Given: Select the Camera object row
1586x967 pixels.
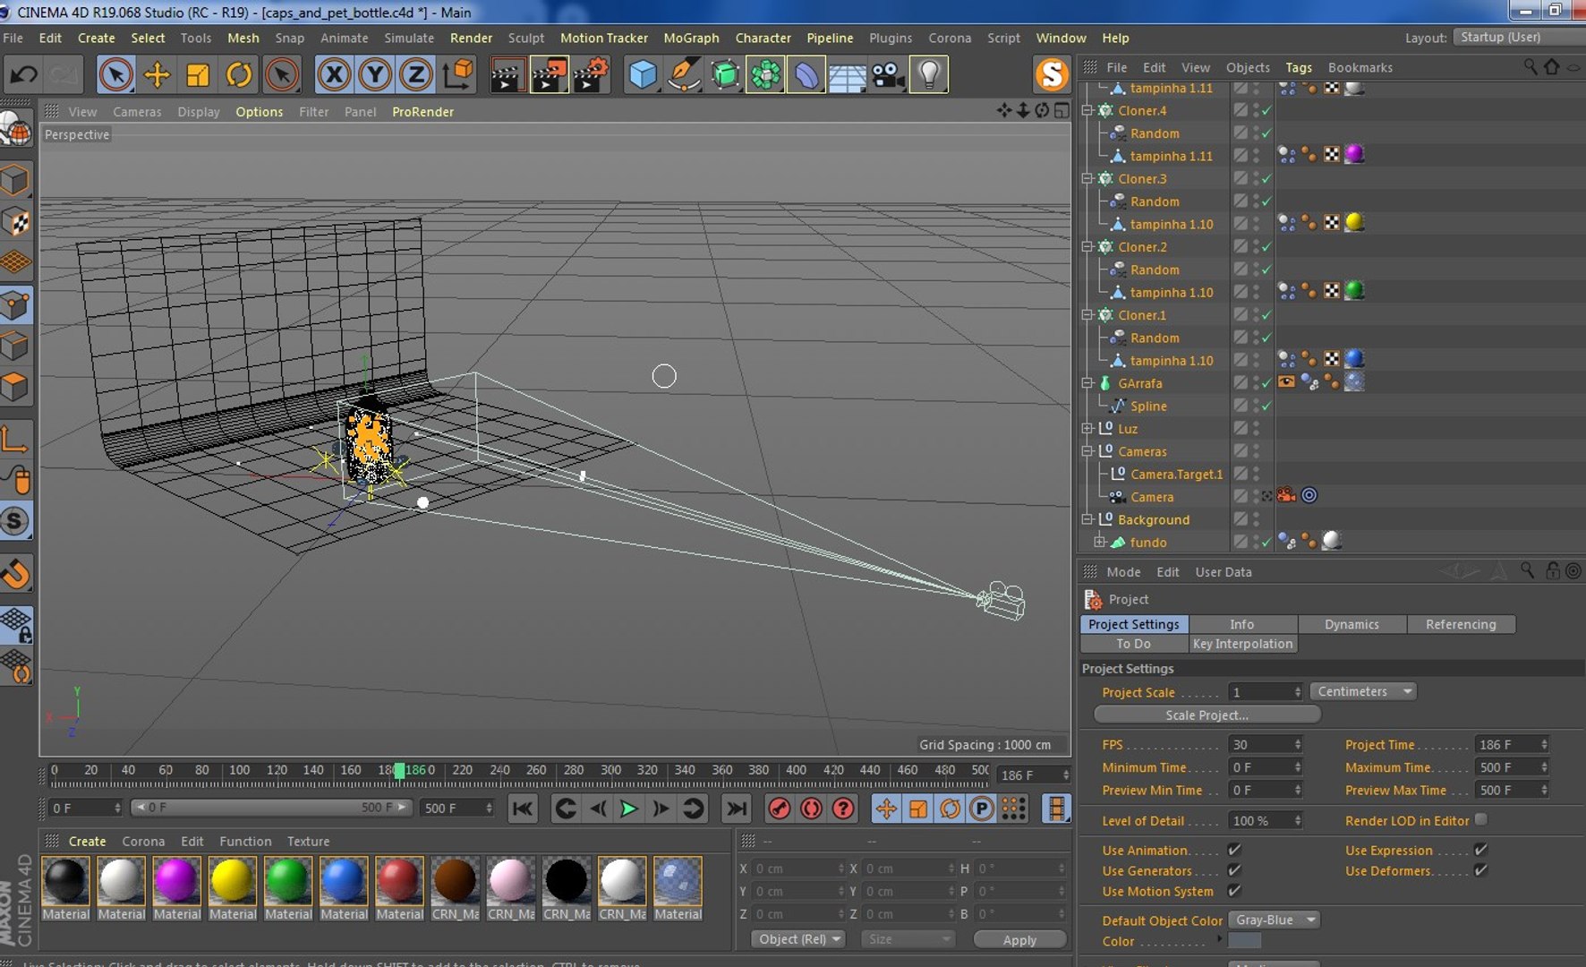Looking at the screenshot, I should click(x=1152, y=497).
